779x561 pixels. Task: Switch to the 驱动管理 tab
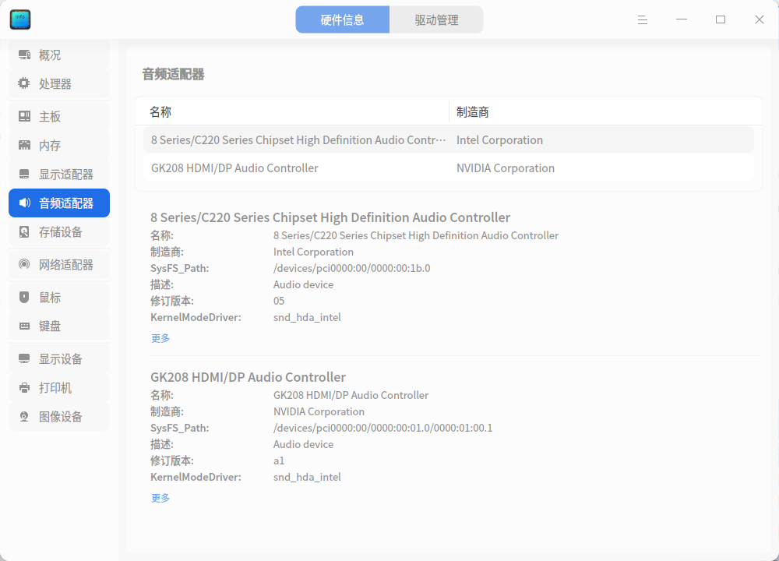pos(436,20)
